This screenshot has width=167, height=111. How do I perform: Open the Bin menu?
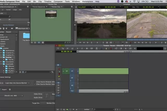tap(34, 1)
